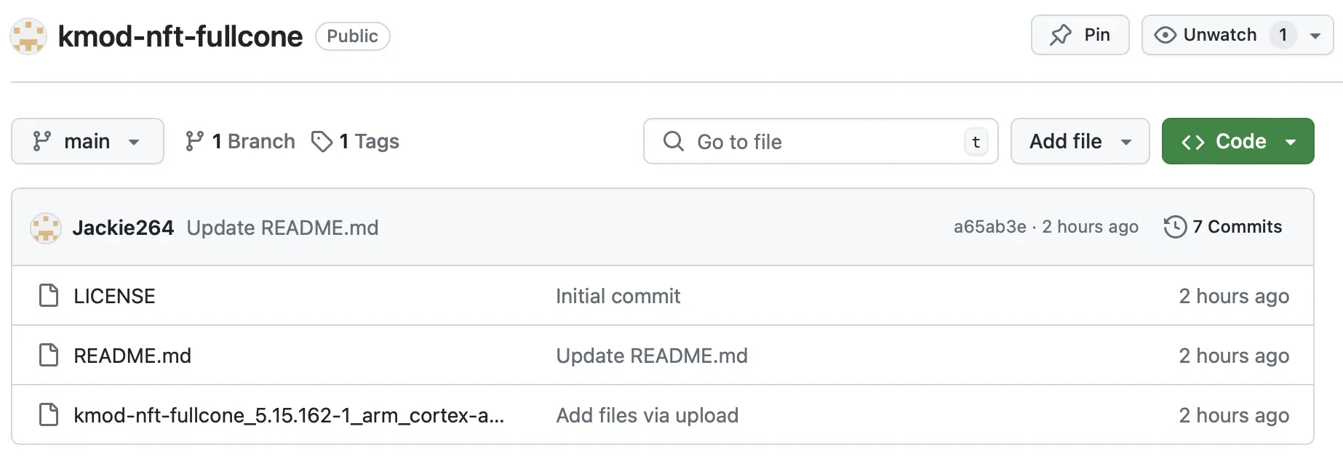
Task: Open the main branch selector dropdown
Action: point(87,141)
